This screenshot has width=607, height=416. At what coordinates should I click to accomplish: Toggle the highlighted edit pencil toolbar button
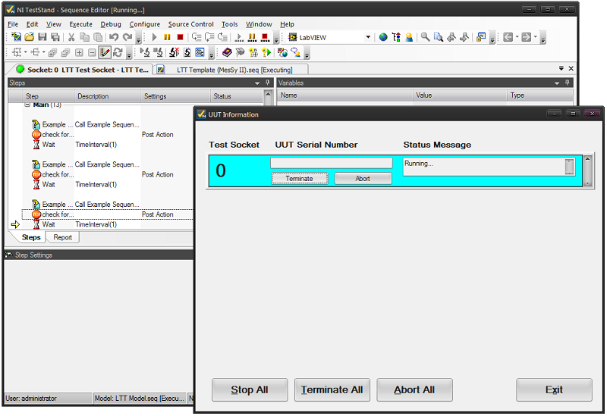coord(105,52)
